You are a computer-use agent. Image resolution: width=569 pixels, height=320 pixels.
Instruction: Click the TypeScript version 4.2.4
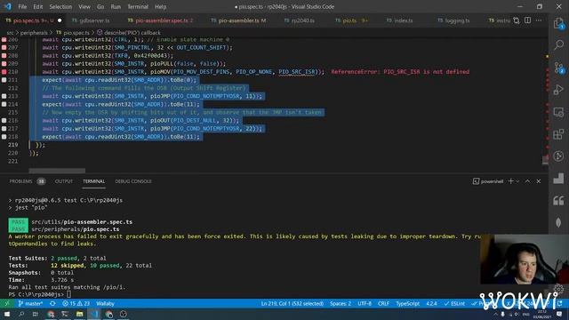coord(431,303)
